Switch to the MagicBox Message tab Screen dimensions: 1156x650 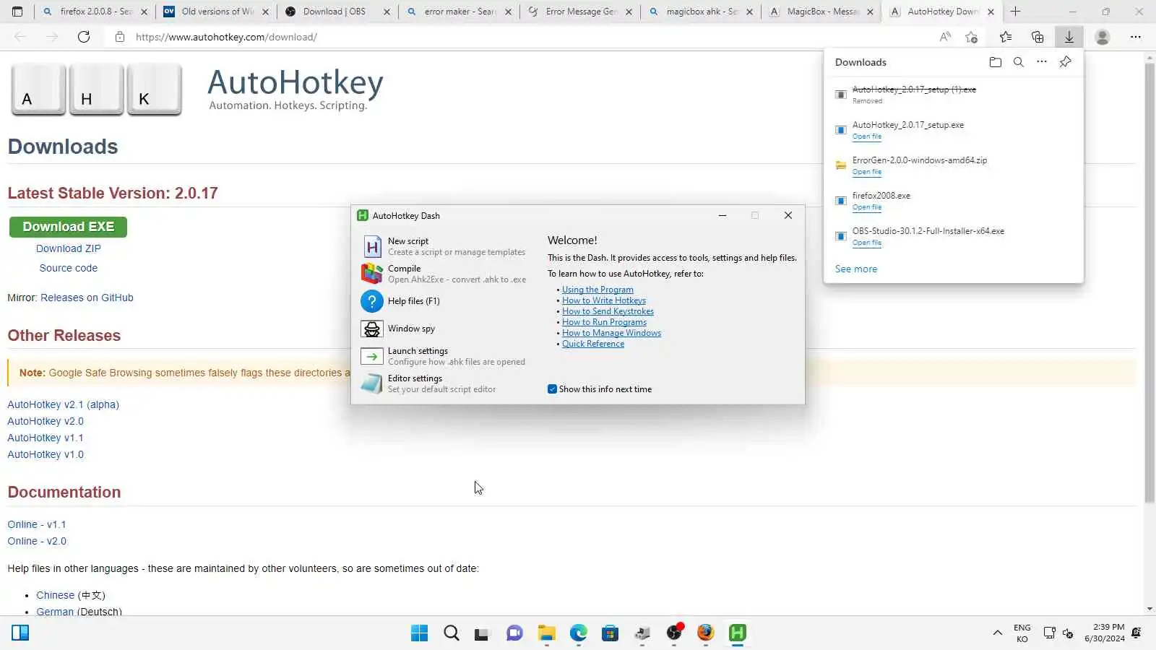821,12
